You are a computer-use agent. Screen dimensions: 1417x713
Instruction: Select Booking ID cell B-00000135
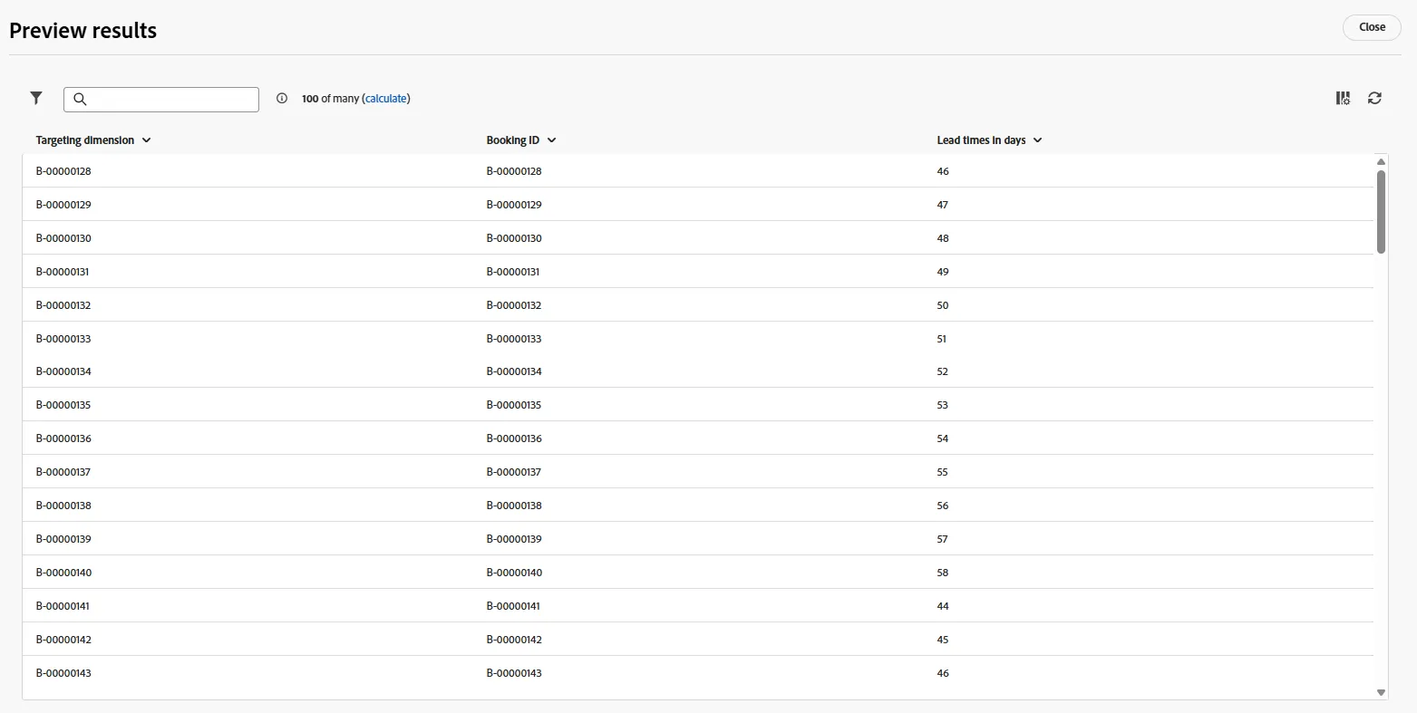(x=514, y=405)
